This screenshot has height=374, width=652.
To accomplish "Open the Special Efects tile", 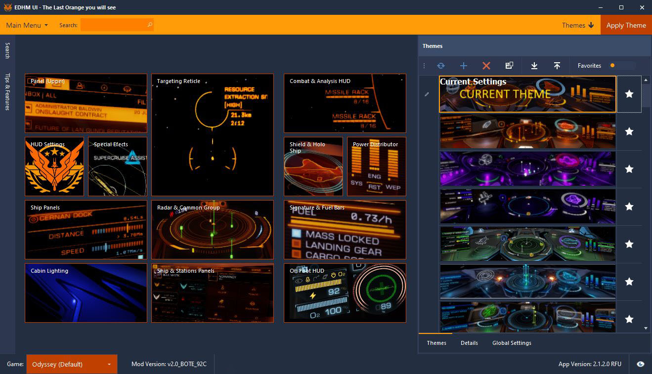I will (118, 166).
